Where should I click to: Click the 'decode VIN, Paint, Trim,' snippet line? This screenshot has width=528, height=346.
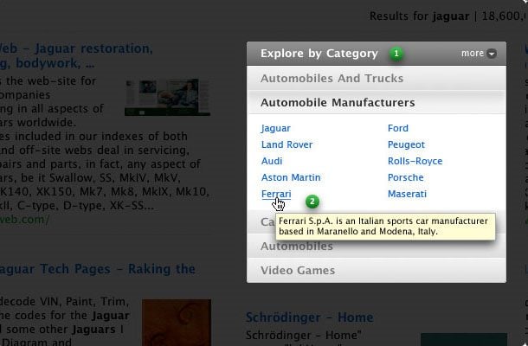pyautogui.click(x=64, y=301)
